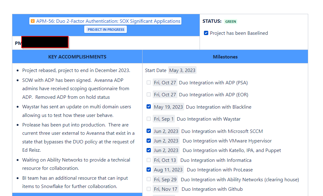Check the Duo Integration with ADP (EOR) box
The image size is (323, 196).
(x=148, y=94)
